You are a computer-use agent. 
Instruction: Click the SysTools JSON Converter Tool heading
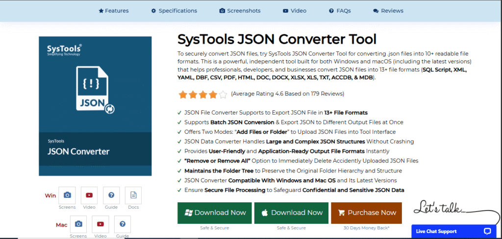pyautogui.click(x=277, y=39)
